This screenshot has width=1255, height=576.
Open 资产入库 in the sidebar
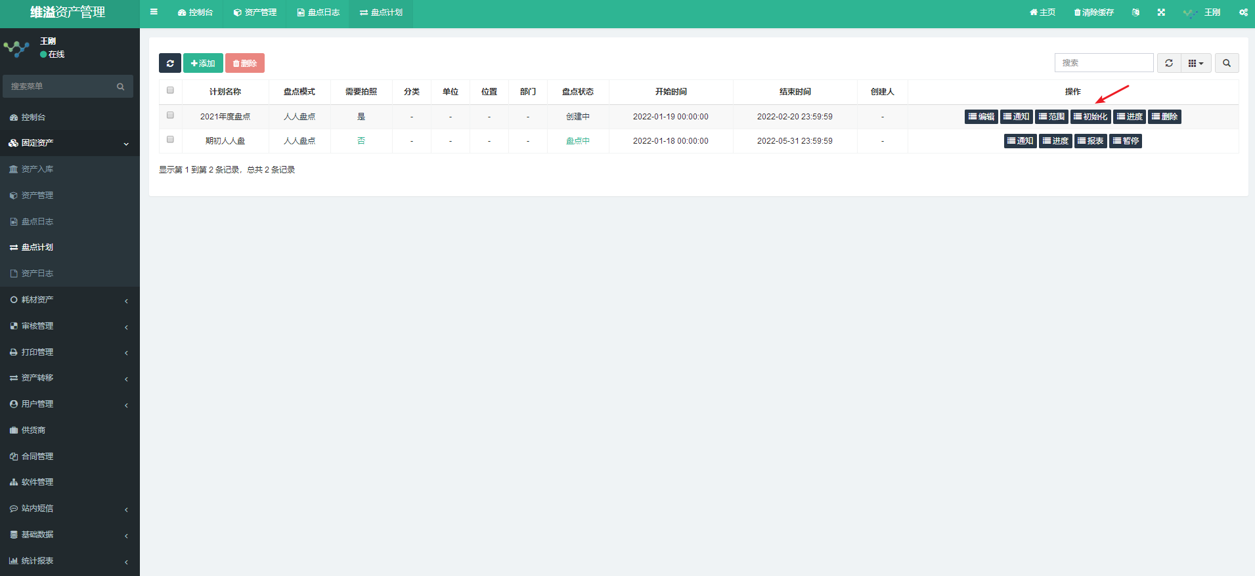pos(37,169)
